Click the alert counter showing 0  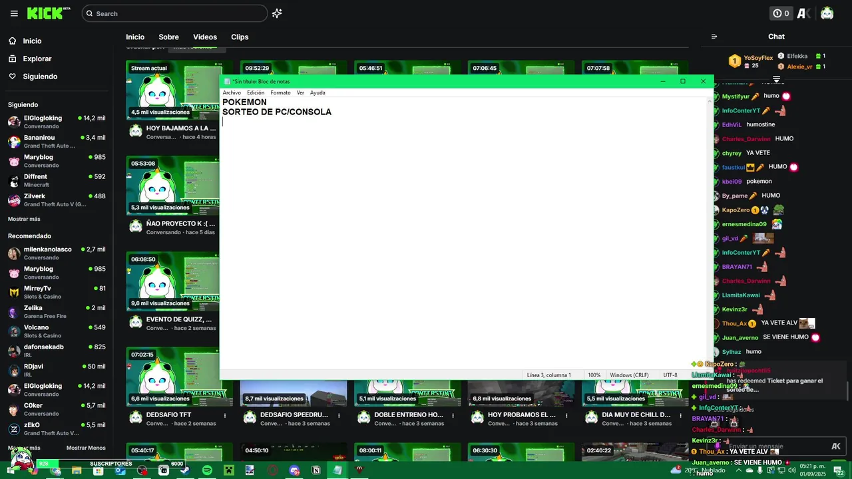coord(780,13)
